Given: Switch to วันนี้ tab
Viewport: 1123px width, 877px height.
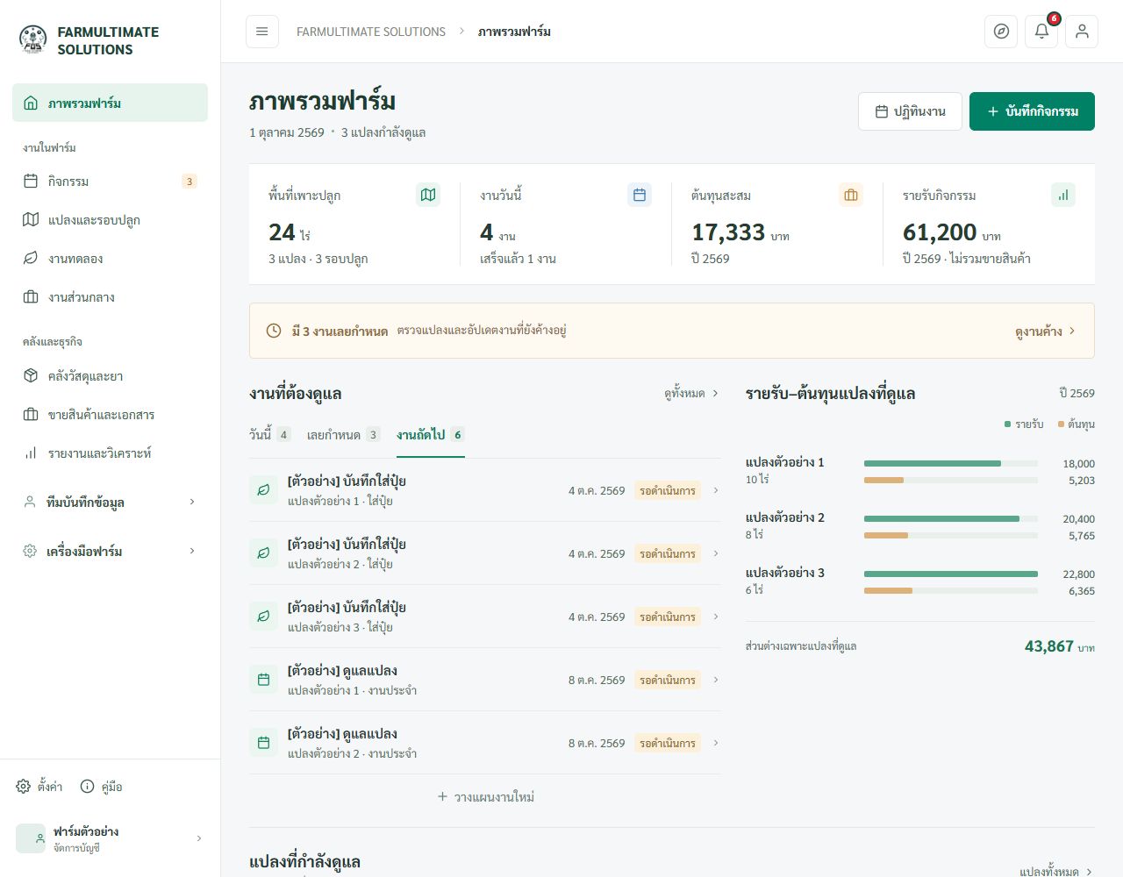Looking at the screenshot, I should pos(269,435).
